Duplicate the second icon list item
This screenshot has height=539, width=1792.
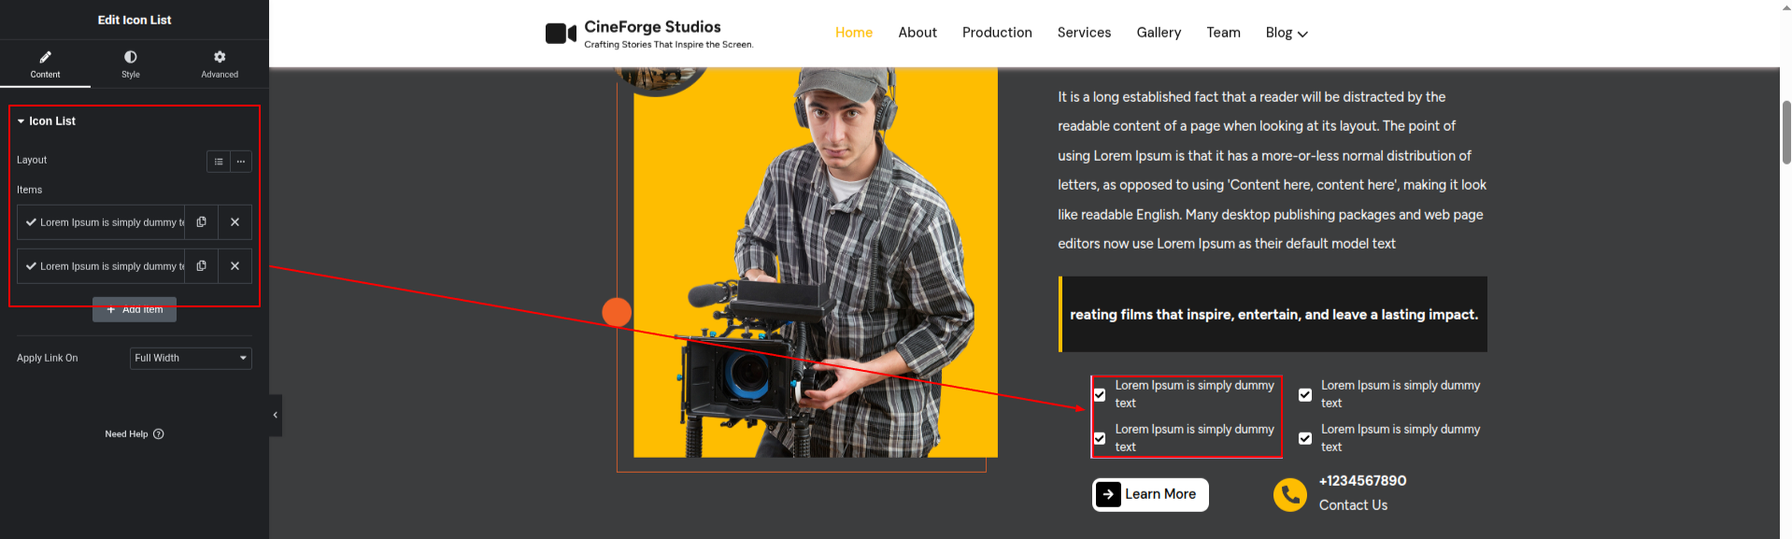tap(201, 266)
